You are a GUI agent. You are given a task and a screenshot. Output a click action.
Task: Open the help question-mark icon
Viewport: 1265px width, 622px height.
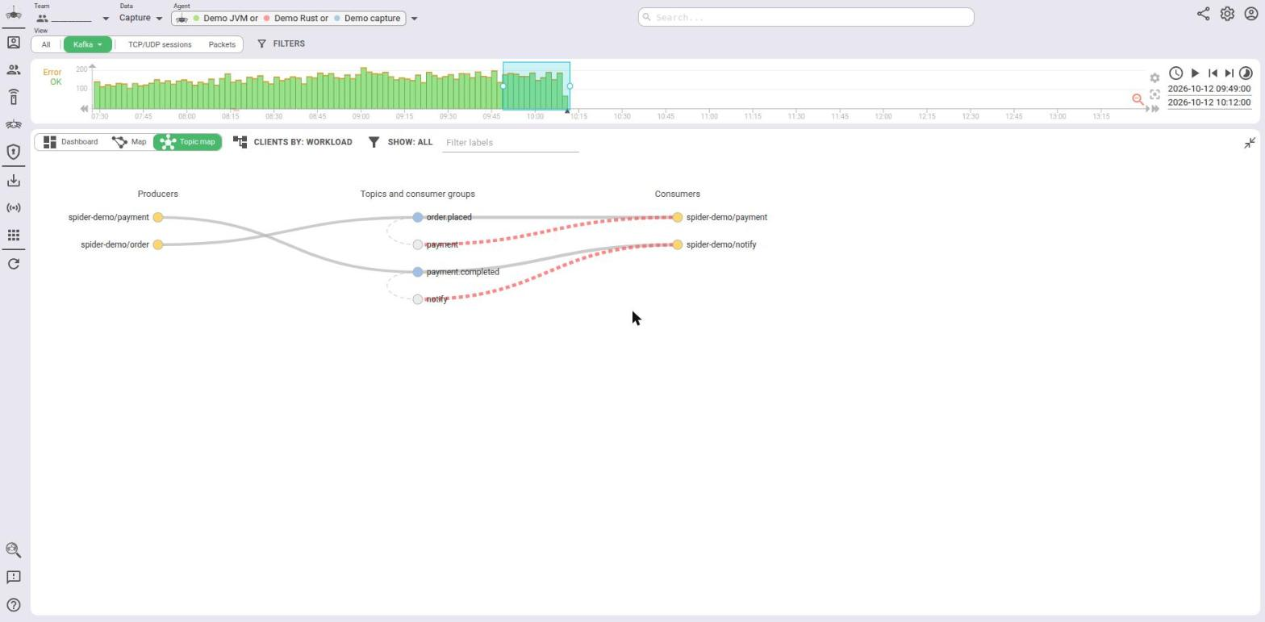click(13, 605)
